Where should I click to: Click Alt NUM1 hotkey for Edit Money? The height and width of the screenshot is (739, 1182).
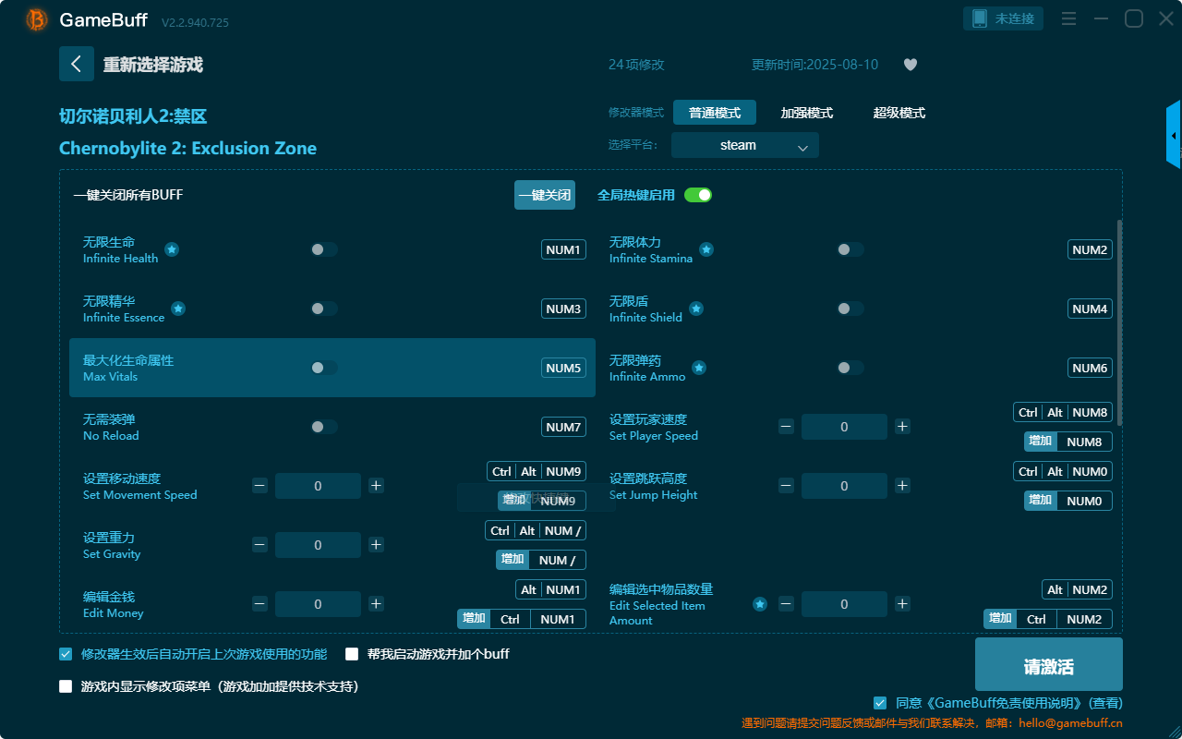pyautogui.click(x=550, y=589)
